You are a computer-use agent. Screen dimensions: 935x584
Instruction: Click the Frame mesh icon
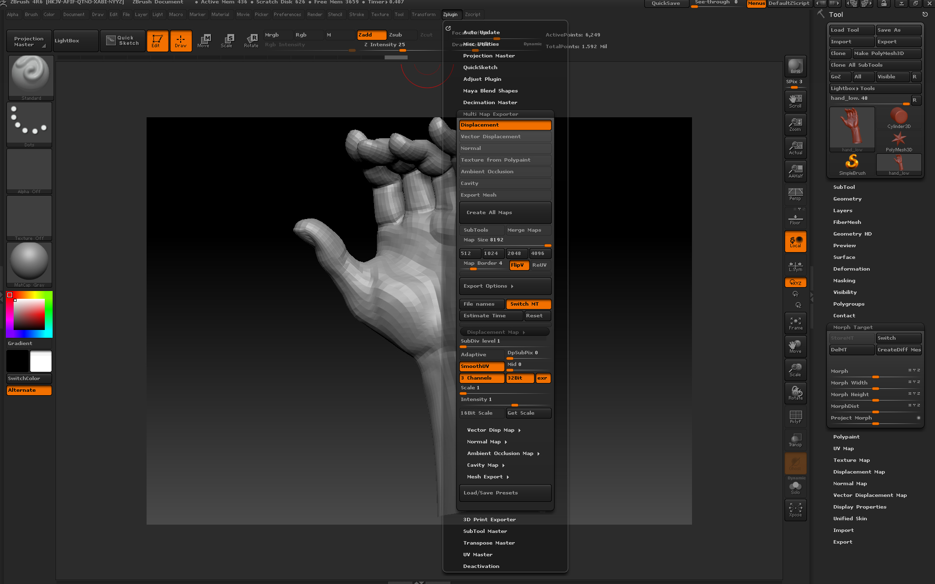pyautogui.click(x=795, y=323)
